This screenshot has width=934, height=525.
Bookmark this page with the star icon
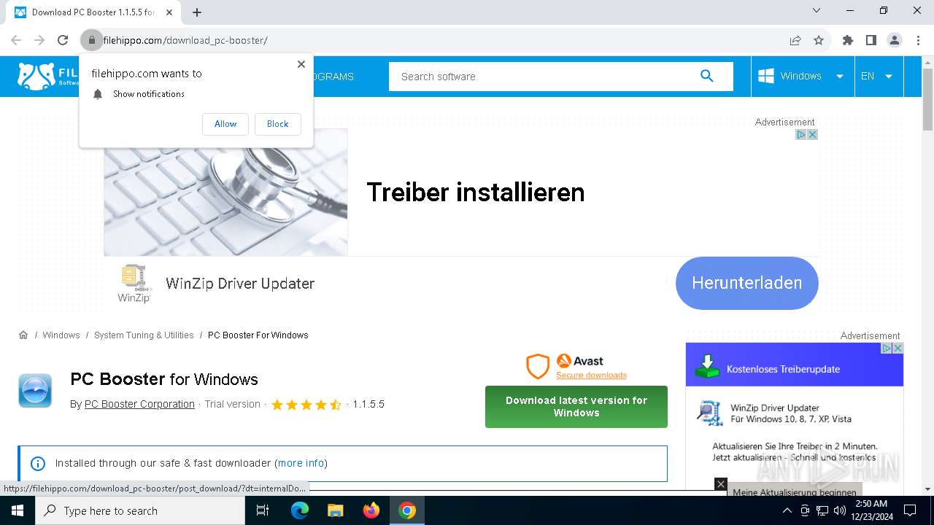[819, 40]
